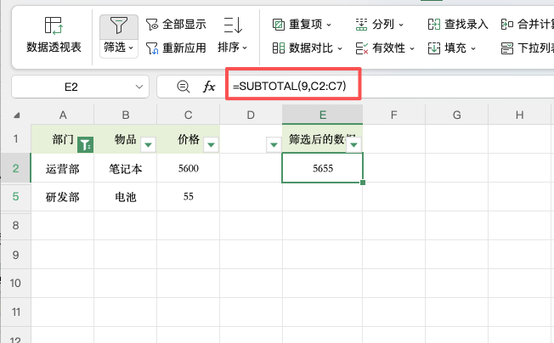Click the zoom-out magnifier icon in formula bar

[x=184, y=87]
